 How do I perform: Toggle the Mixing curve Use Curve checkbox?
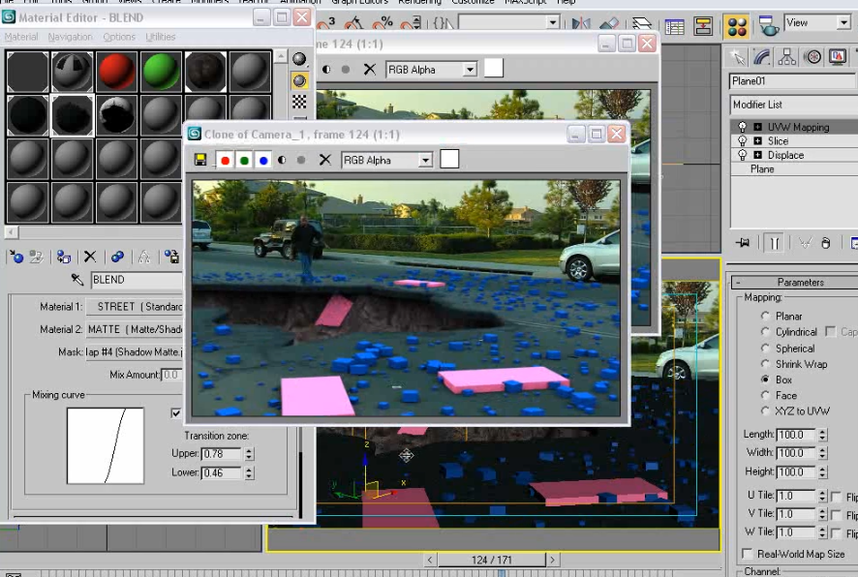click(x=175, y=413)
